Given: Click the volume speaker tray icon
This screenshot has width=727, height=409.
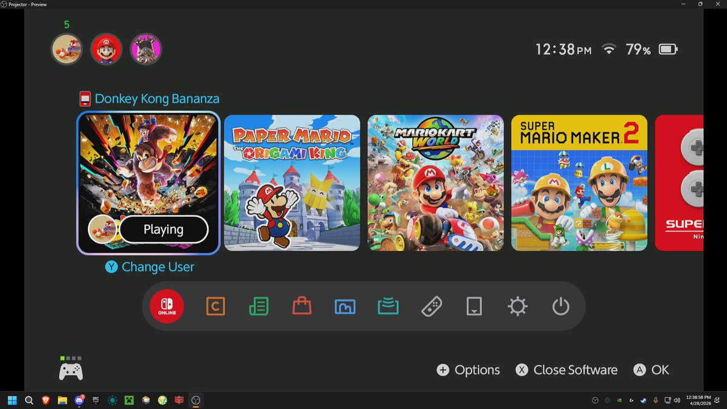Looking at the screenshot, I should pyautogui.click(x=677, y=401).
